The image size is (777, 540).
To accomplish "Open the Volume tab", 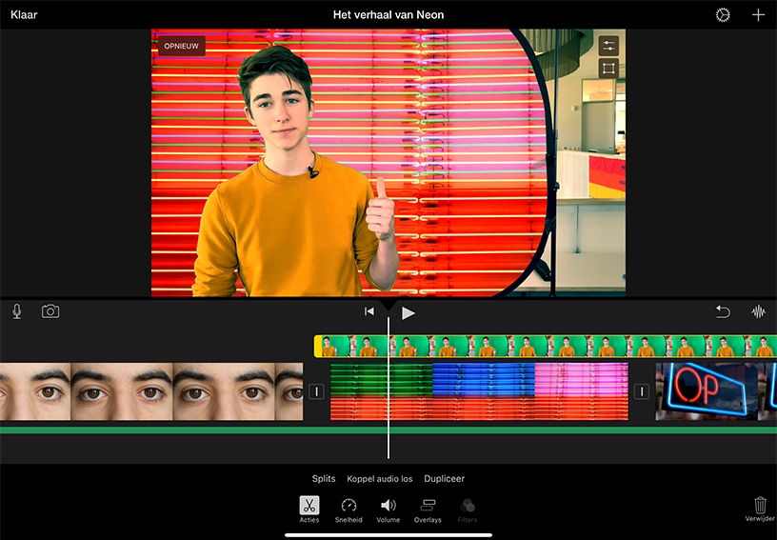I will tap(388, 510).
